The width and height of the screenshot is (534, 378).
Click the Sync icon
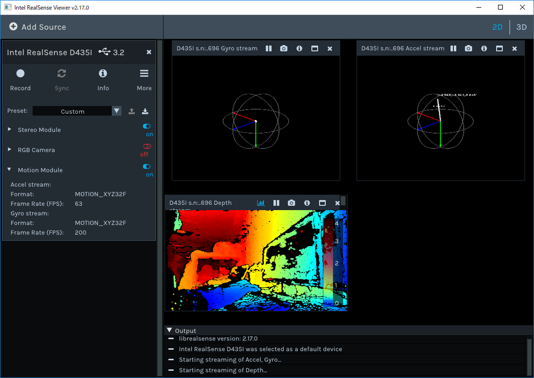coord(62,73)
